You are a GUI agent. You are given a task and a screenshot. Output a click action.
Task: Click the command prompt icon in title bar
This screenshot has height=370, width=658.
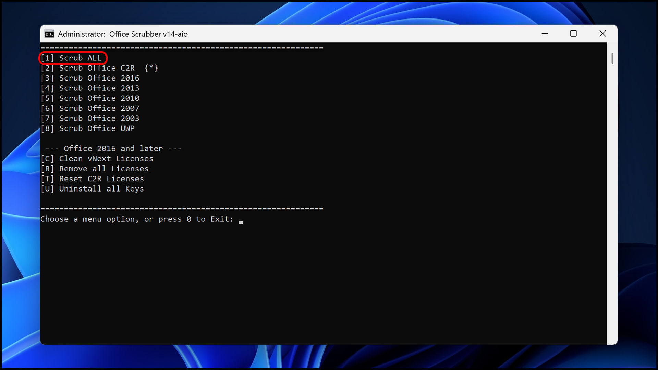[49, 34]
